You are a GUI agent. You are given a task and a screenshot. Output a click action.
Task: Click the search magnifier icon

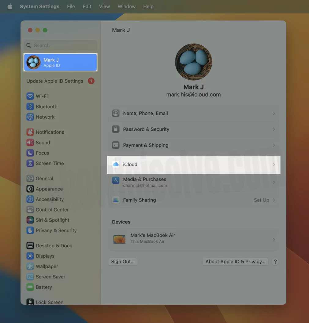pyautogui.click(x=29, y=45)
